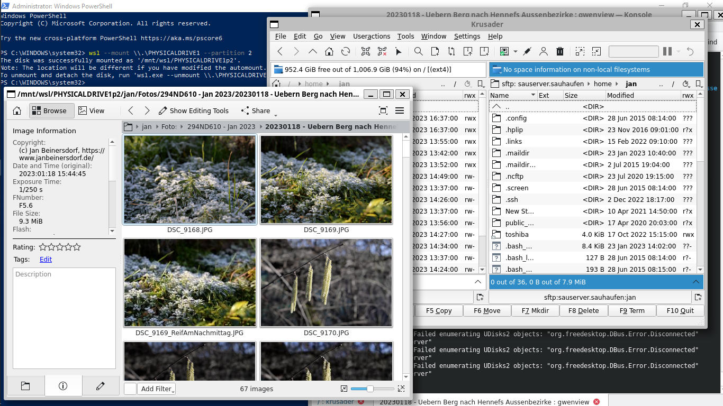
Task: Toggle View mode in Gwenview
Action: click(92, 110)
